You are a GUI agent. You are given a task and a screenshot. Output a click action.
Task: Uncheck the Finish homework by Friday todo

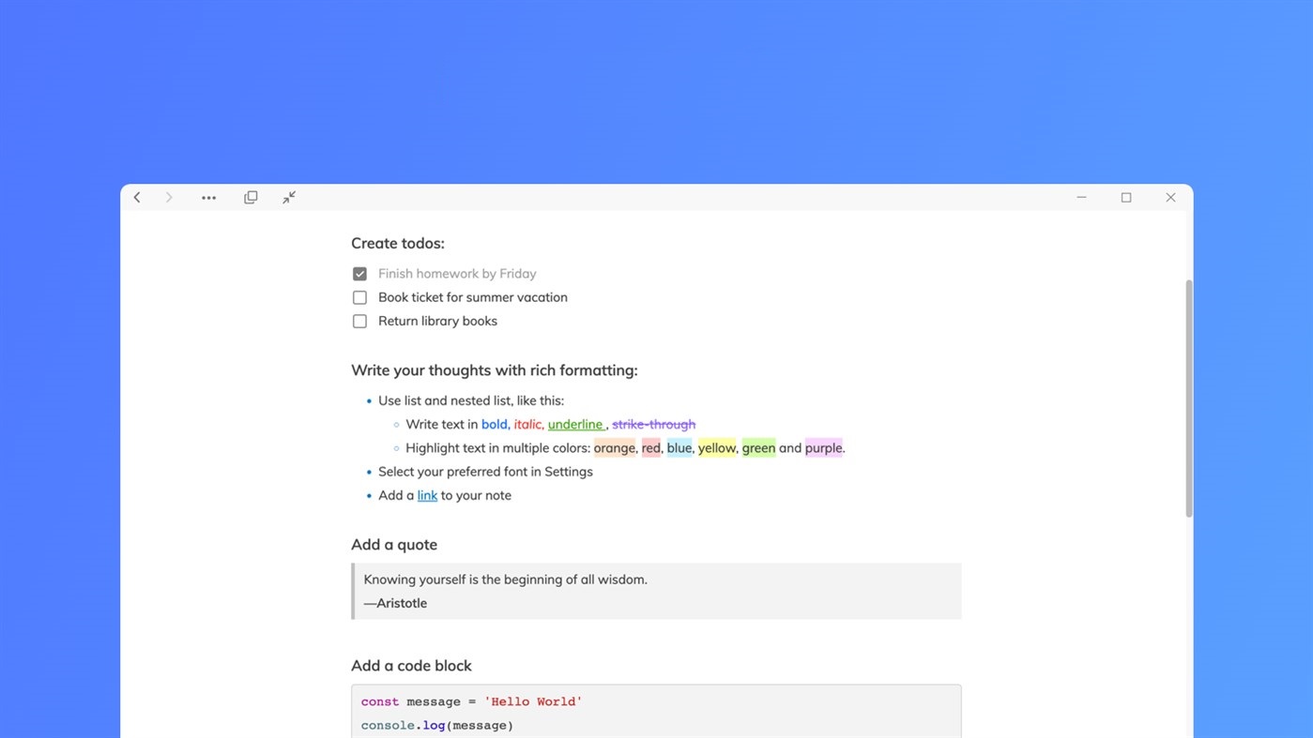coord(359,274)
